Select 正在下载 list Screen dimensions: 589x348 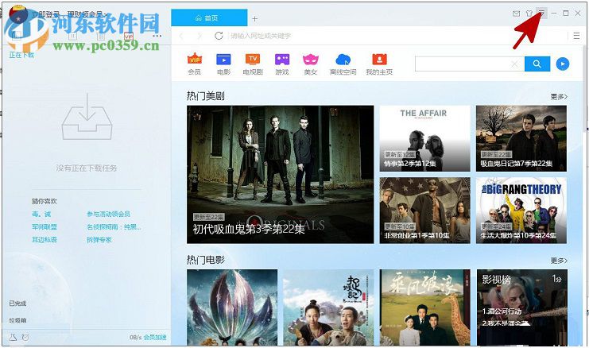click(x=21, y=55)
